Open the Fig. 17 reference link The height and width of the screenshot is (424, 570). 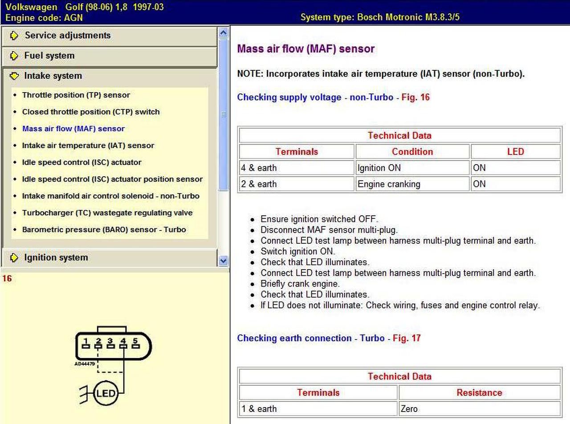pos(407,339)
